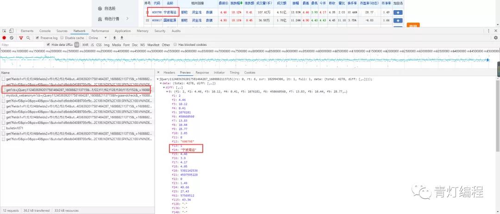The height and width of the screenshot is (214, 500).
Task: Toggle Preserve log checkbox
Action: pos(37,37)
